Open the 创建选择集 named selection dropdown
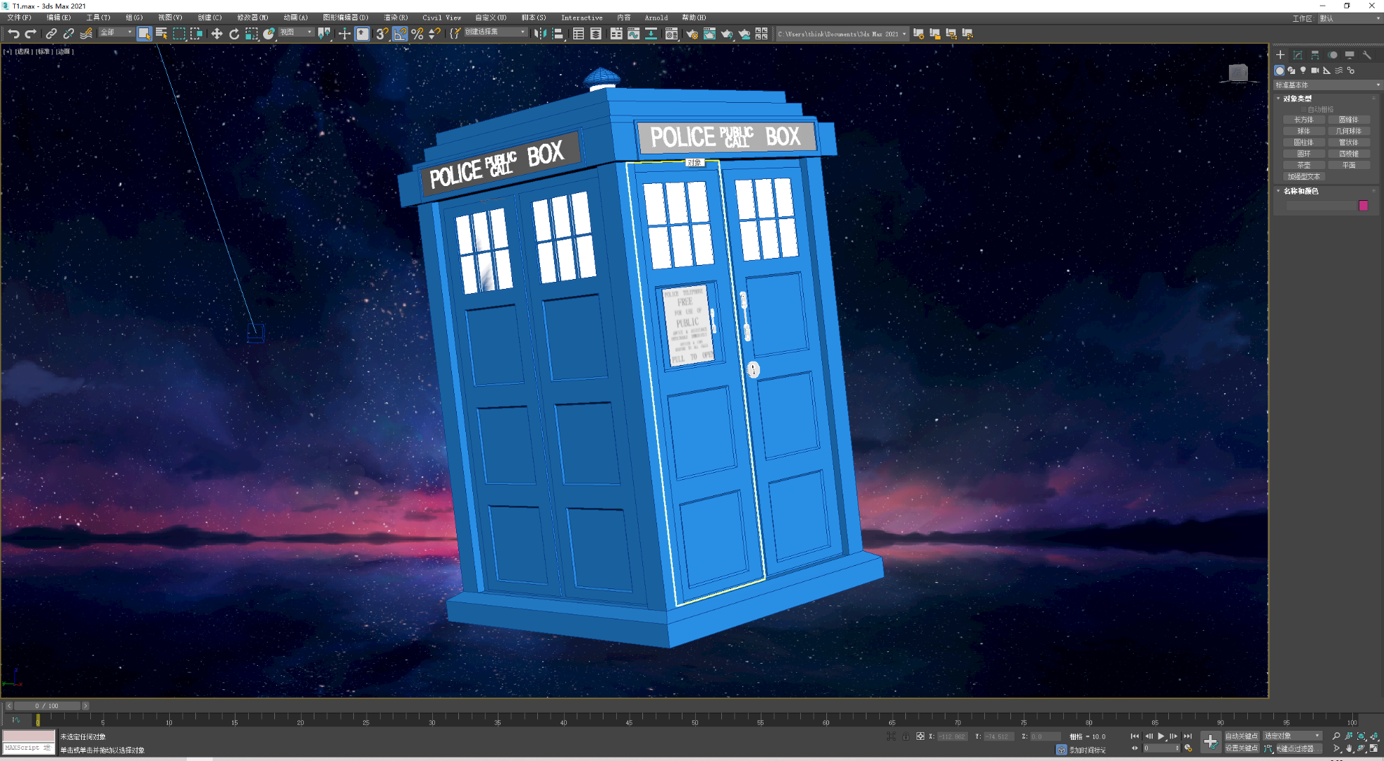This screenshot has width=1384, height=761. 495,32
